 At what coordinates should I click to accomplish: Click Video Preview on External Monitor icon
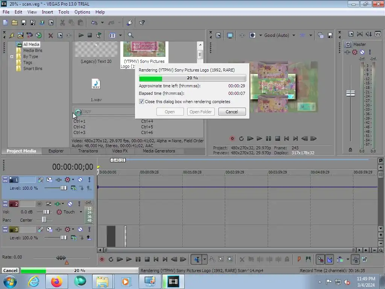(x=230, y=35)
